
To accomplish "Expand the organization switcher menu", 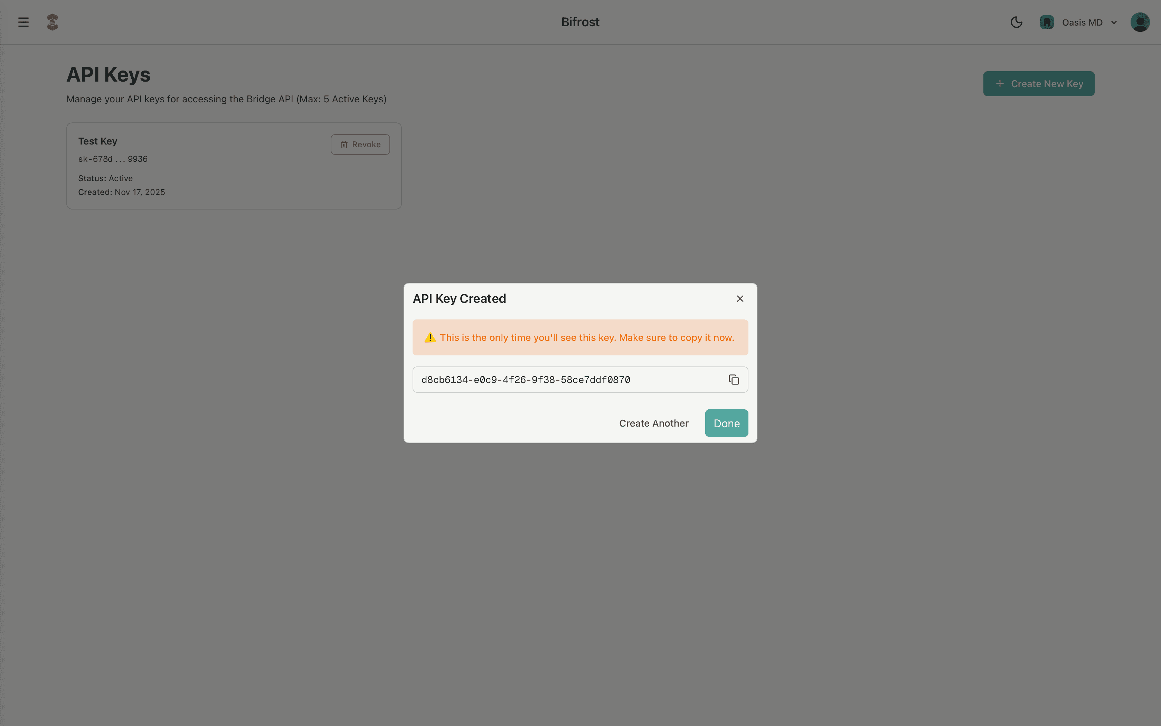I will (x=1078, y=22).
